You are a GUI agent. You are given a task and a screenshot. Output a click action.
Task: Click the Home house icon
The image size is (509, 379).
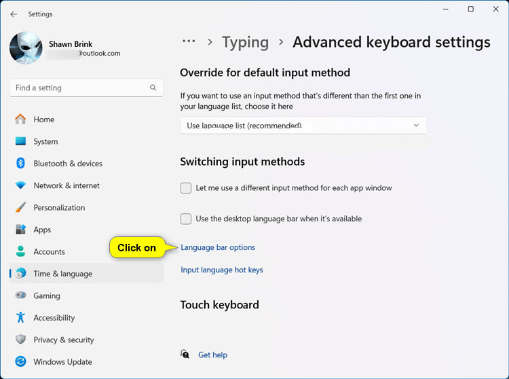click(x=20, y=119)
